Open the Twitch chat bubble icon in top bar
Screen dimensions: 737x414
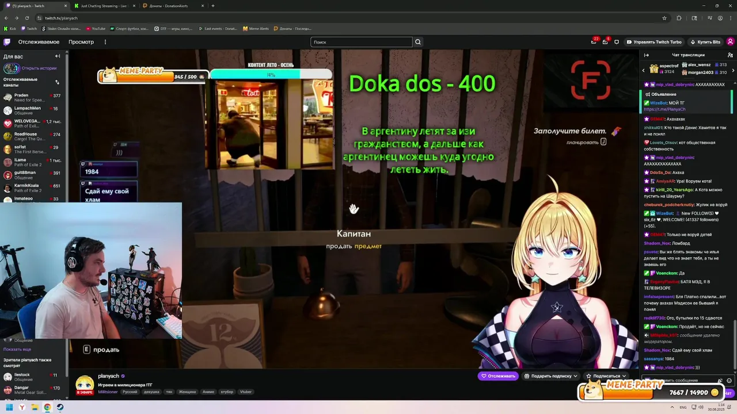click(x=617, y=42)
